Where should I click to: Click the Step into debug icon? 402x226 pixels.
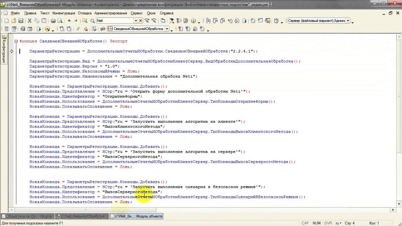pyautogui.click(x=208, y=21)
